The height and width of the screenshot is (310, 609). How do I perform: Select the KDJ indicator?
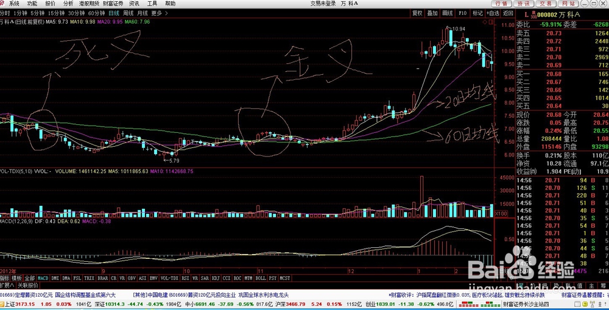pos(216,278)
